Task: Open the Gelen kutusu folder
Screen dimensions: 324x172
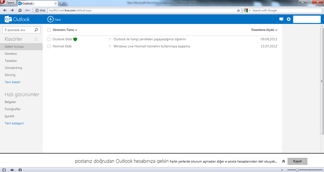Action: click(x=21, y=47)
